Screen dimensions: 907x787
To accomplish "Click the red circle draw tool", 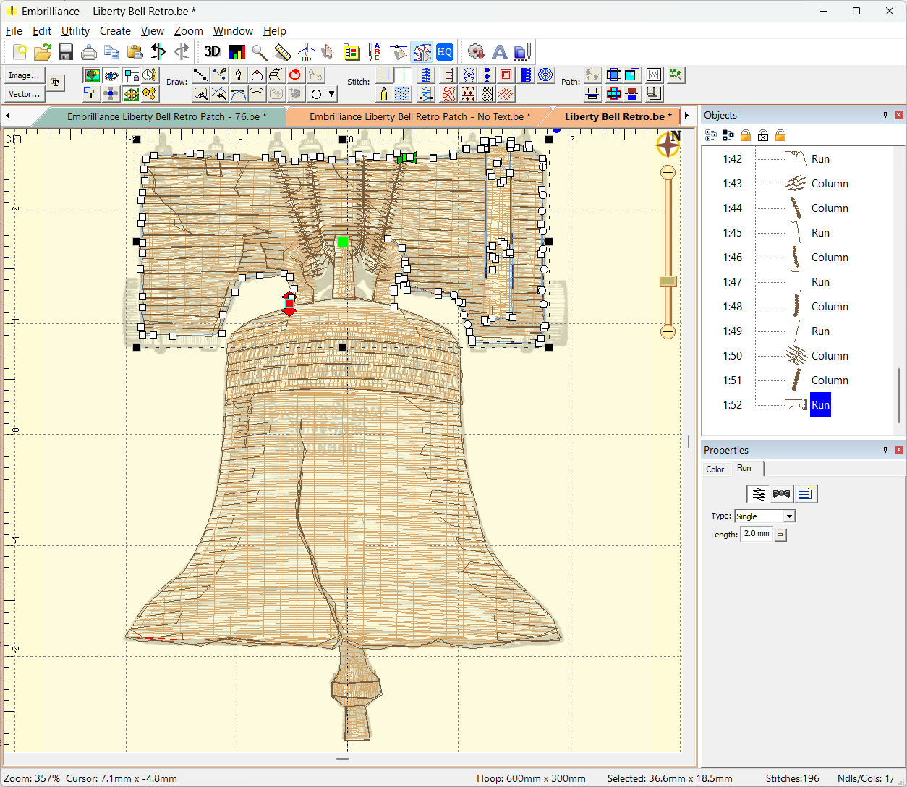I will tap(295, 75).
